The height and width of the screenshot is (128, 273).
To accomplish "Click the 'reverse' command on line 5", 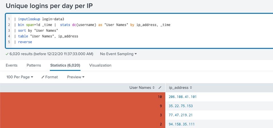I will click(25, 42).
